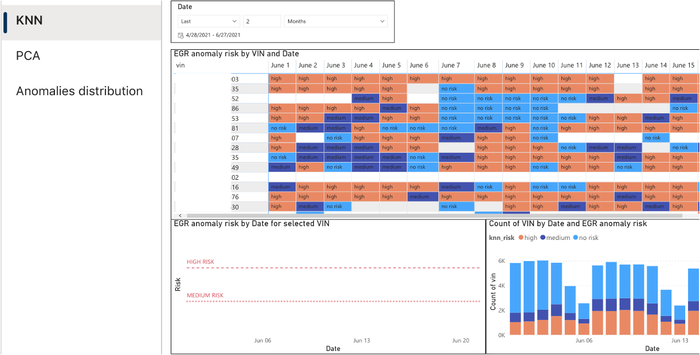
Task: Click the matrix's left scroll arrow
Action: pyautogui.click(x=180, y=216)
